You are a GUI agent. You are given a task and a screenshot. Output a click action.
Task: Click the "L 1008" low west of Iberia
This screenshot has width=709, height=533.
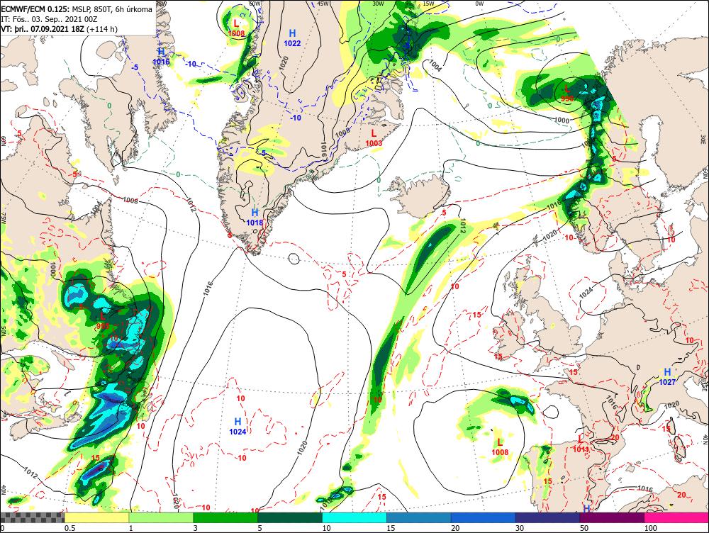[x=500, y=447]
